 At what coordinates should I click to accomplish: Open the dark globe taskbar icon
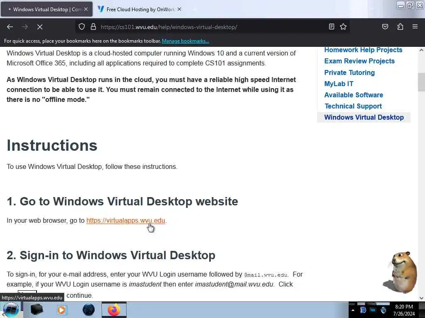pyautogui.click(x=88, y=310)
